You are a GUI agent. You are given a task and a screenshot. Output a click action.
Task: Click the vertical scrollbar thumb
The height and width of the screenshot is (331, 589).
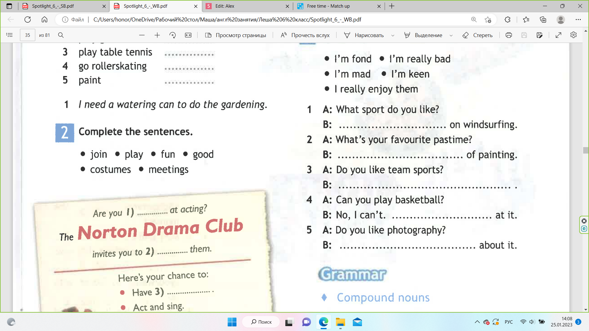[586, 150]
